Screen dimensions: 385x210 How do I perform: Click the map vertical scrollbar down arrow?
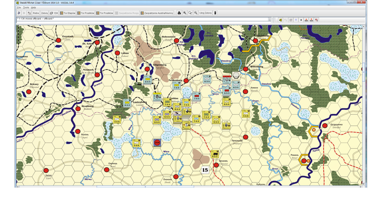364,184
